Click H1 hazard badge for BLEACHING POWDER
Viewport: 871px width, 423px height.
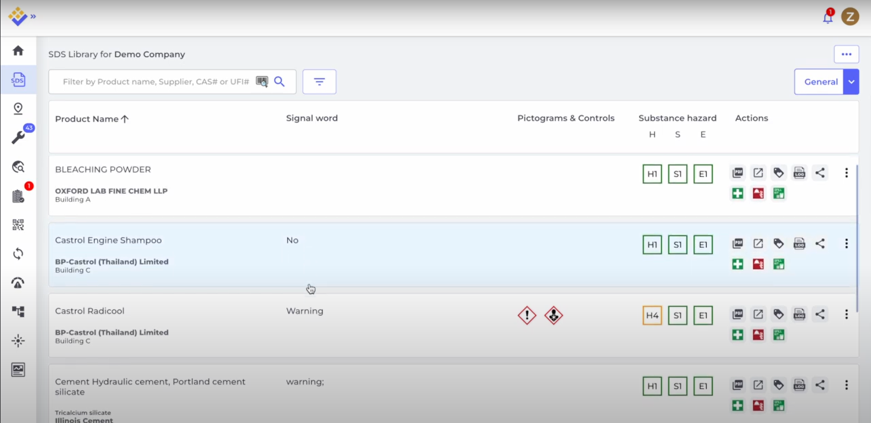(x=652, y=174)
